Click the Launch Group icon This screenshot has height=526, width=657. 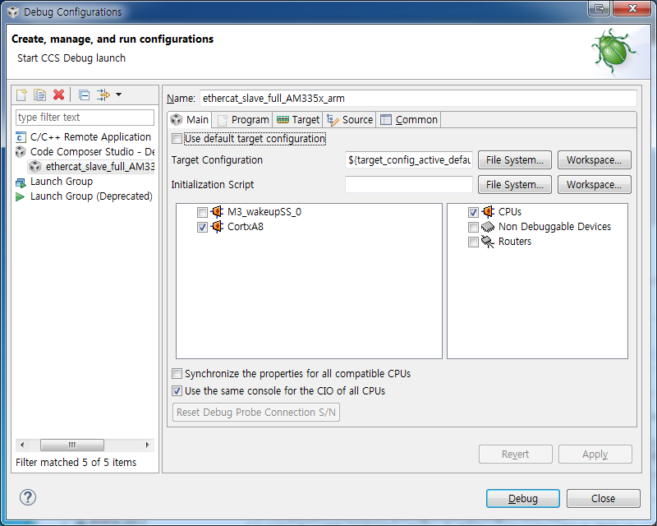tap(21, 182)
